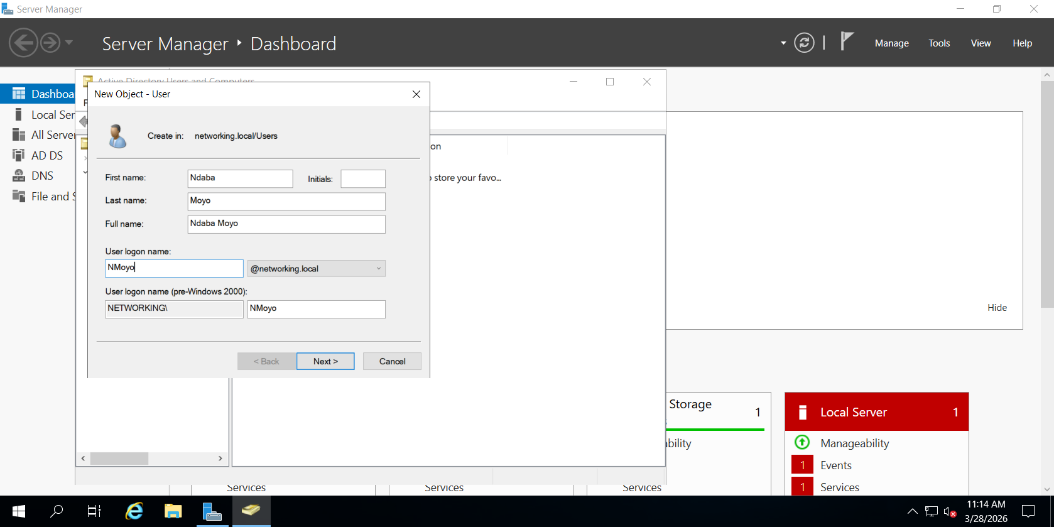Click the horizontal scrollbar in the tree pane
The width and height of the screenshot is (1054, 527).
(x=119, y=459)
